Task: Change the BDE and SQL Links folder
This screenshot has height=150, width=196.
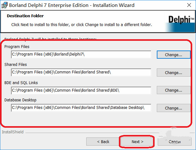Action: 173,90
